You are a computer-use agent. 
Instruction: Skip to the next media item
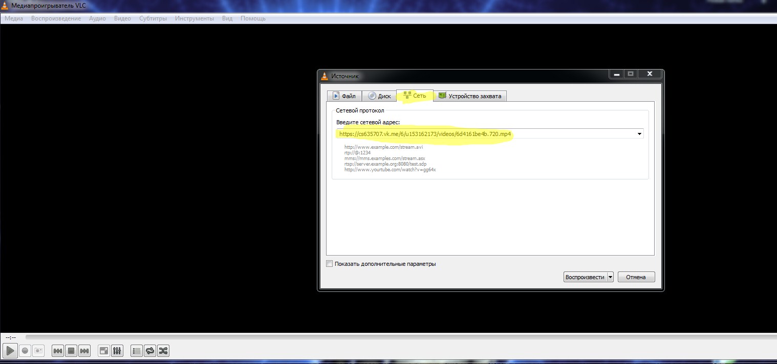[x=84, y=351]
